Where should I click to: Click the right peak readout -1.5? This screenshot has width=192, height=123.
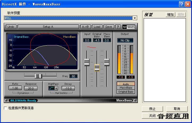click(131, 77)
